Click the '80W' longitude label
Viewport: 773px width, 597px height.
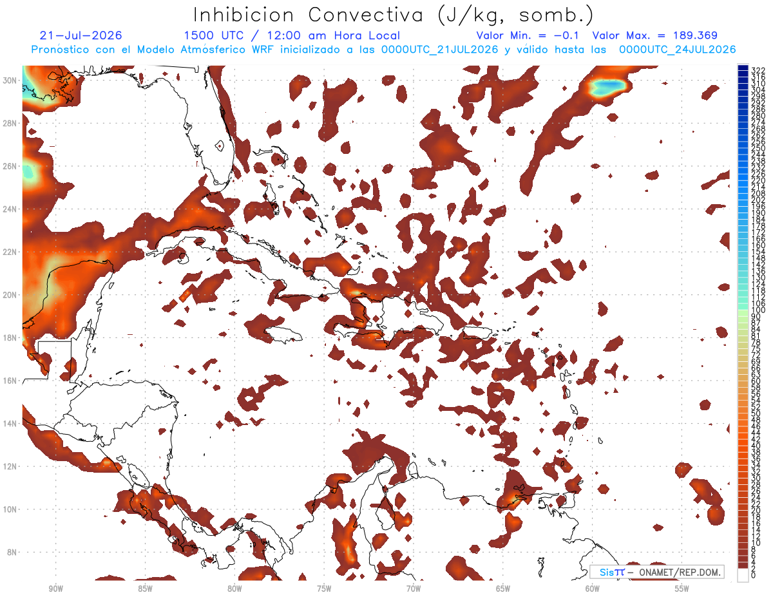pyautogui.click(x=234, y=589)
